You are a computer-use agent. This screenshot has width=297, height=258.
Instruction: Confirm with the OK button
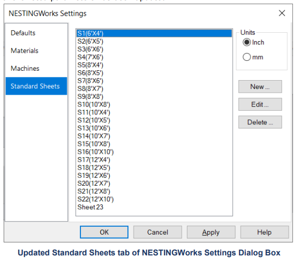[x=104, y=232]
